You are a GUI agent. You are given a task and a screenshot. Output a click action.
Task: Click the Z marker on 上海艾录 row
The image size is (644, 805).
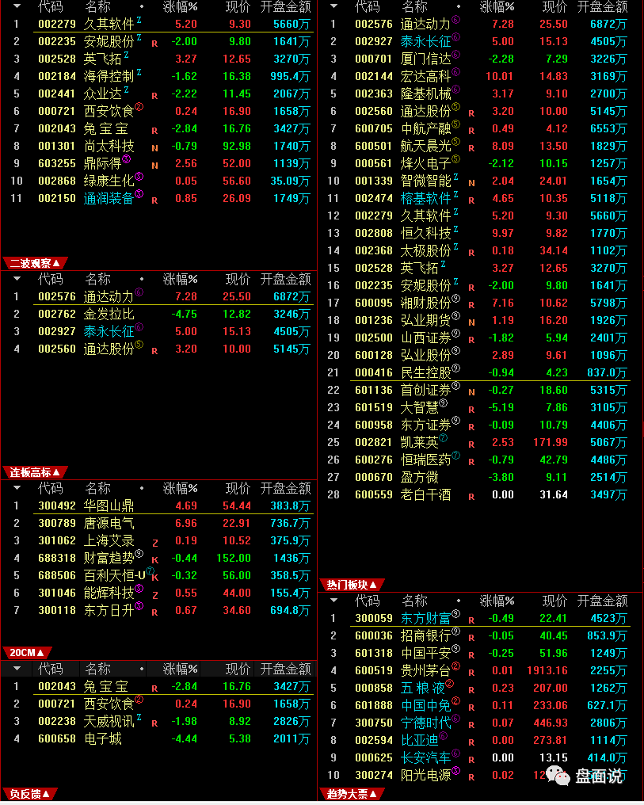[155, 543]
